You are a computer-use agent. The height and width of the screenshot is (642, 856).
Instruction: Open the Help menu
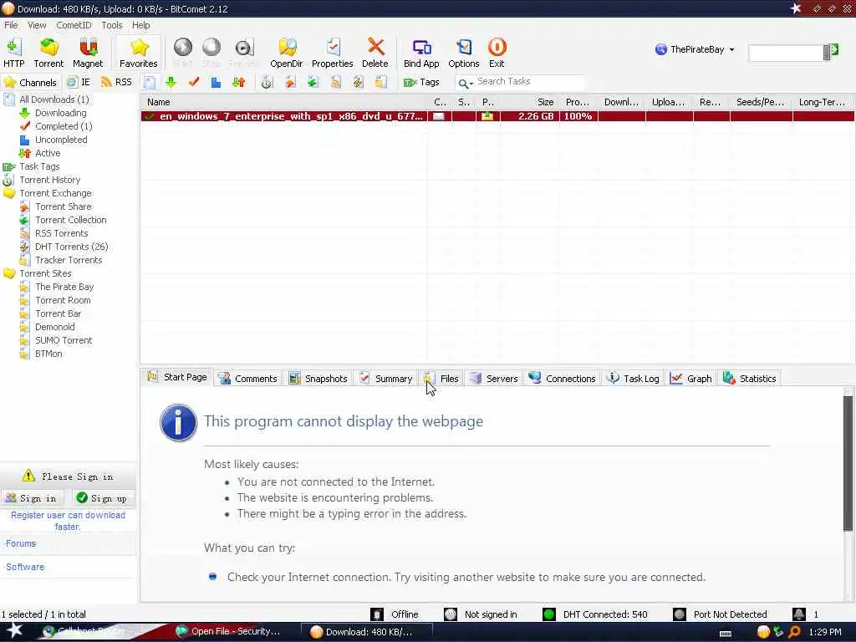coord(140,25)
